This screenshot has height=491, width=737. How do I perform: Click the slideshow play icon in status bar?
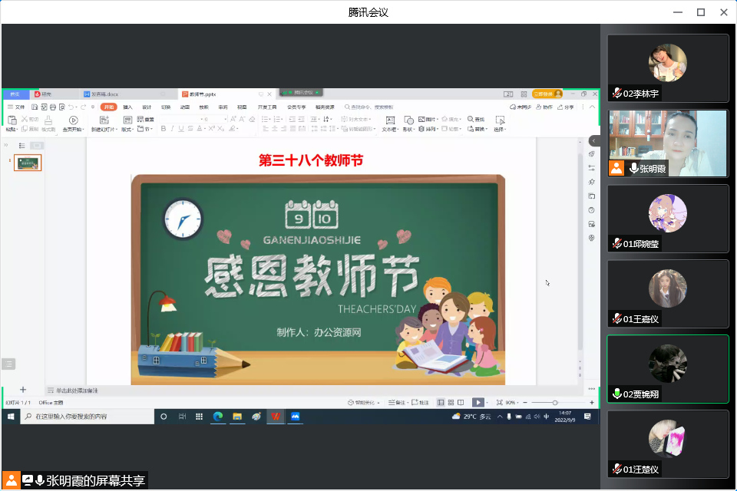478,402
